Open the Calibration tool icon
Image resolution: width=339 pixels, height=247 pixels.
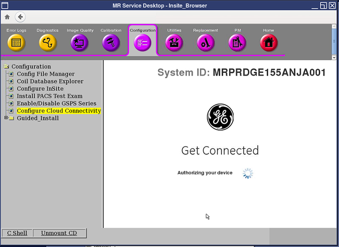coord(111,43)
